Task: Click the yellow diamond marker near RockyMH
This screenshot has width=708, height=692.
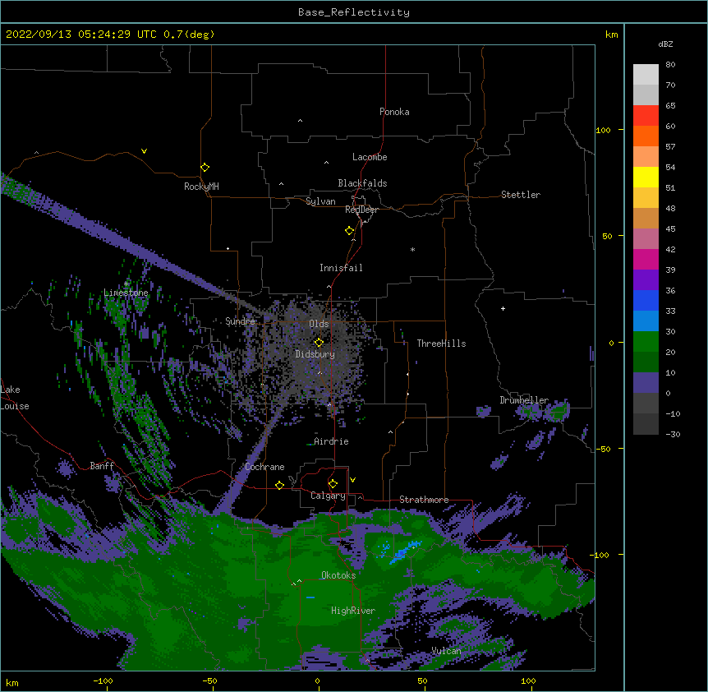Action: click(x=205, y=168)
